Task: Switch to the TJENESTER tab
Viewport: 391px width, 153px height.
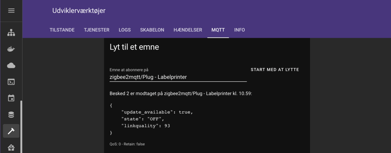Action: [97, 30]
